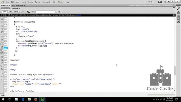
Task: Switch to Design view
Action: click(16, 12)
